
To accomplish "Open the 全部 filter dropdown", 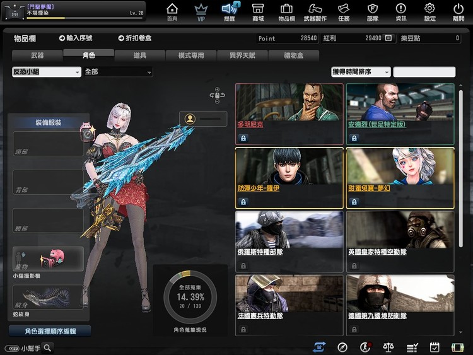I will pos(119,72).
